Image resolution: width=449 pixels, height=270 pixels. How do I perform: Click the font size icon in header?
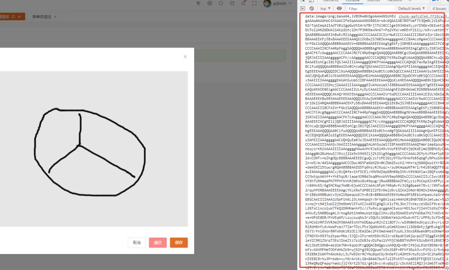pos(198,3)
